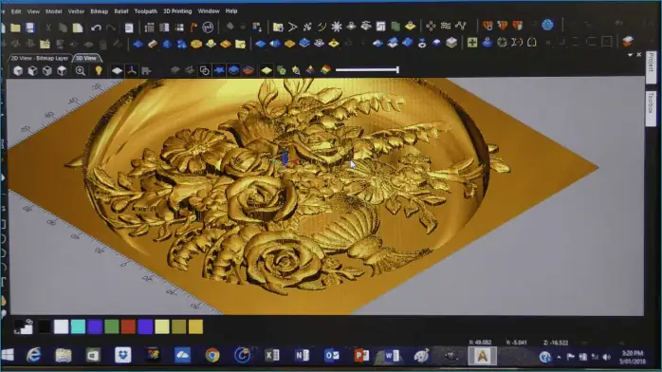Select the first isometric cube view icon
Image resolution: width=662 pixels, height=372 pixels.
click(18, 71)
